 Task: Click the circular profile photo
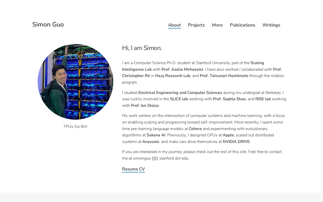(x=75, y=82)
